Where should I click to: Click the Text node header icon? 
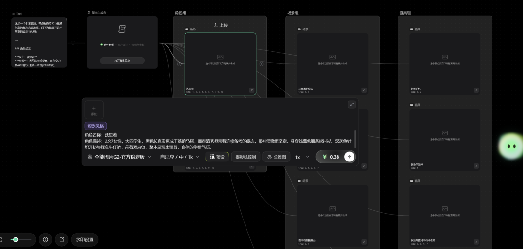point(14,14)
